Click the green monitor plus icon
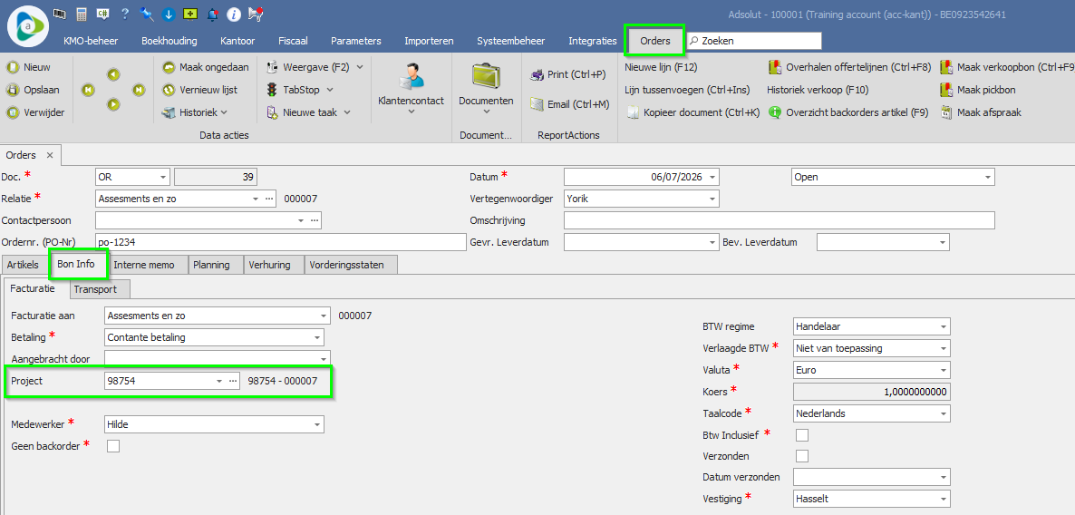Screen dimensions: 1075x515 pyautogui.click(x=190, y=13)
